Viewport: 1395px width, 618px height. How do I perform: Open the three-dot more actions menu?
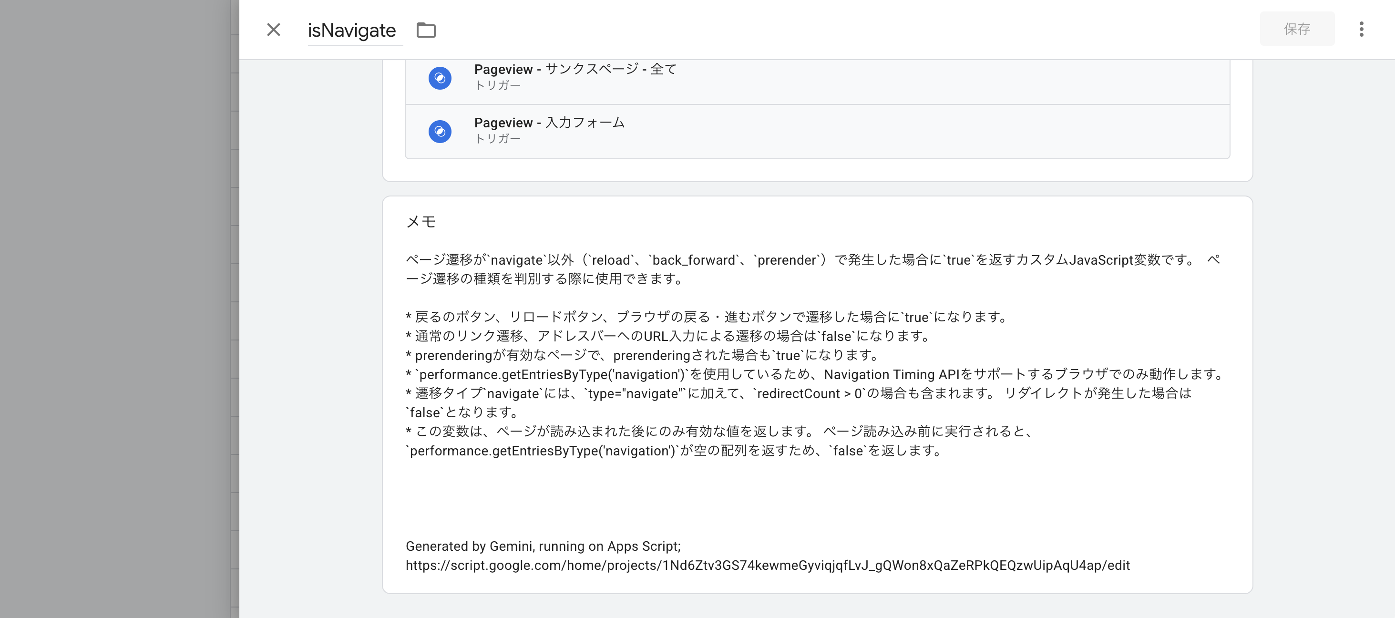click(1361, 29)
